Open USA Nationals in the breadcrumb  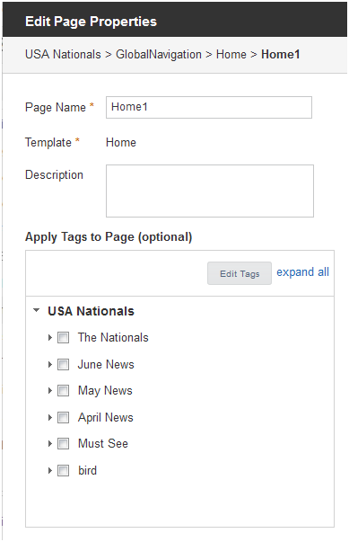(x=63, y=54)
